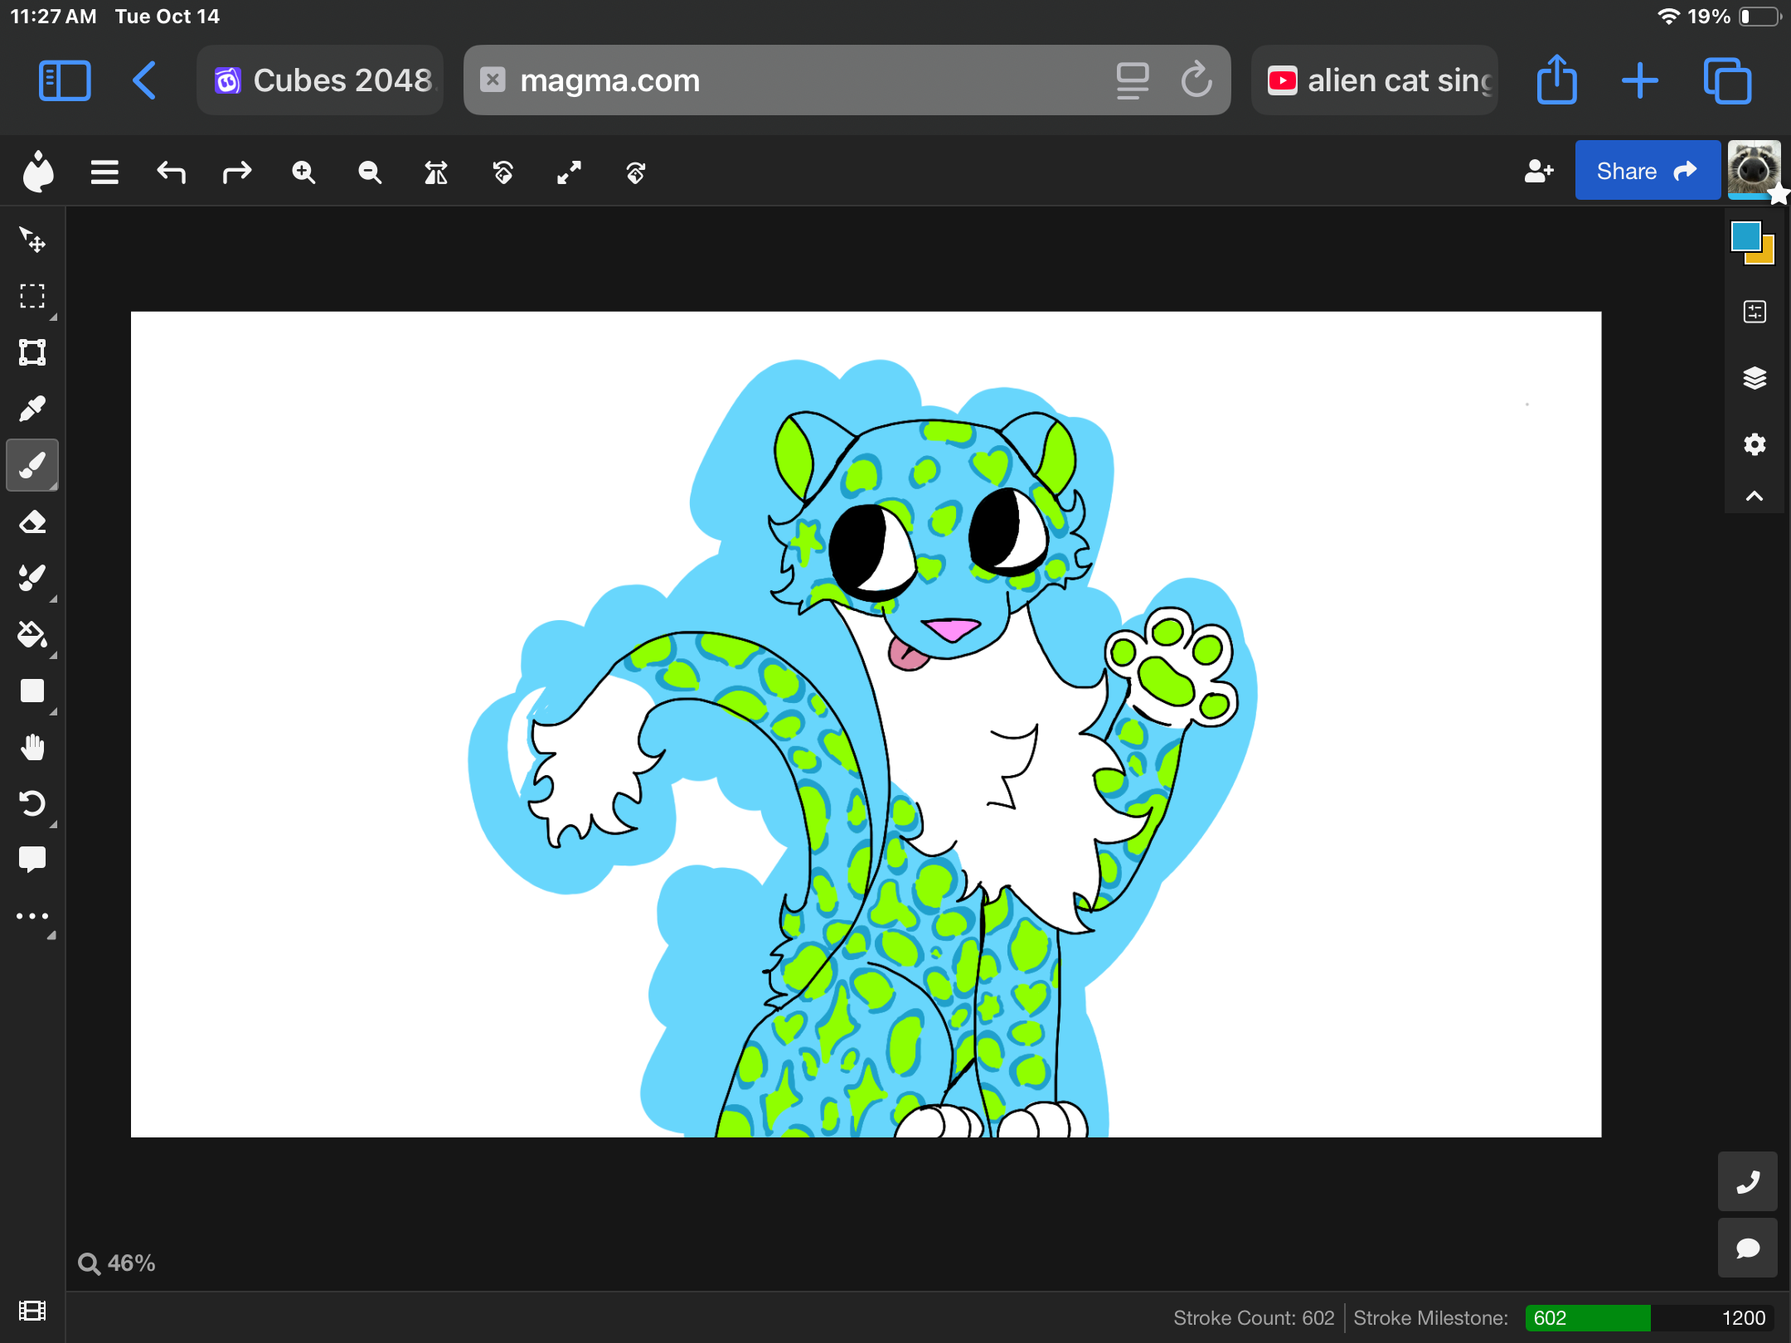Click the zoom in magnifier icon
The width and height of the screenshot is (1791, 1343).
tap(303, 172)
